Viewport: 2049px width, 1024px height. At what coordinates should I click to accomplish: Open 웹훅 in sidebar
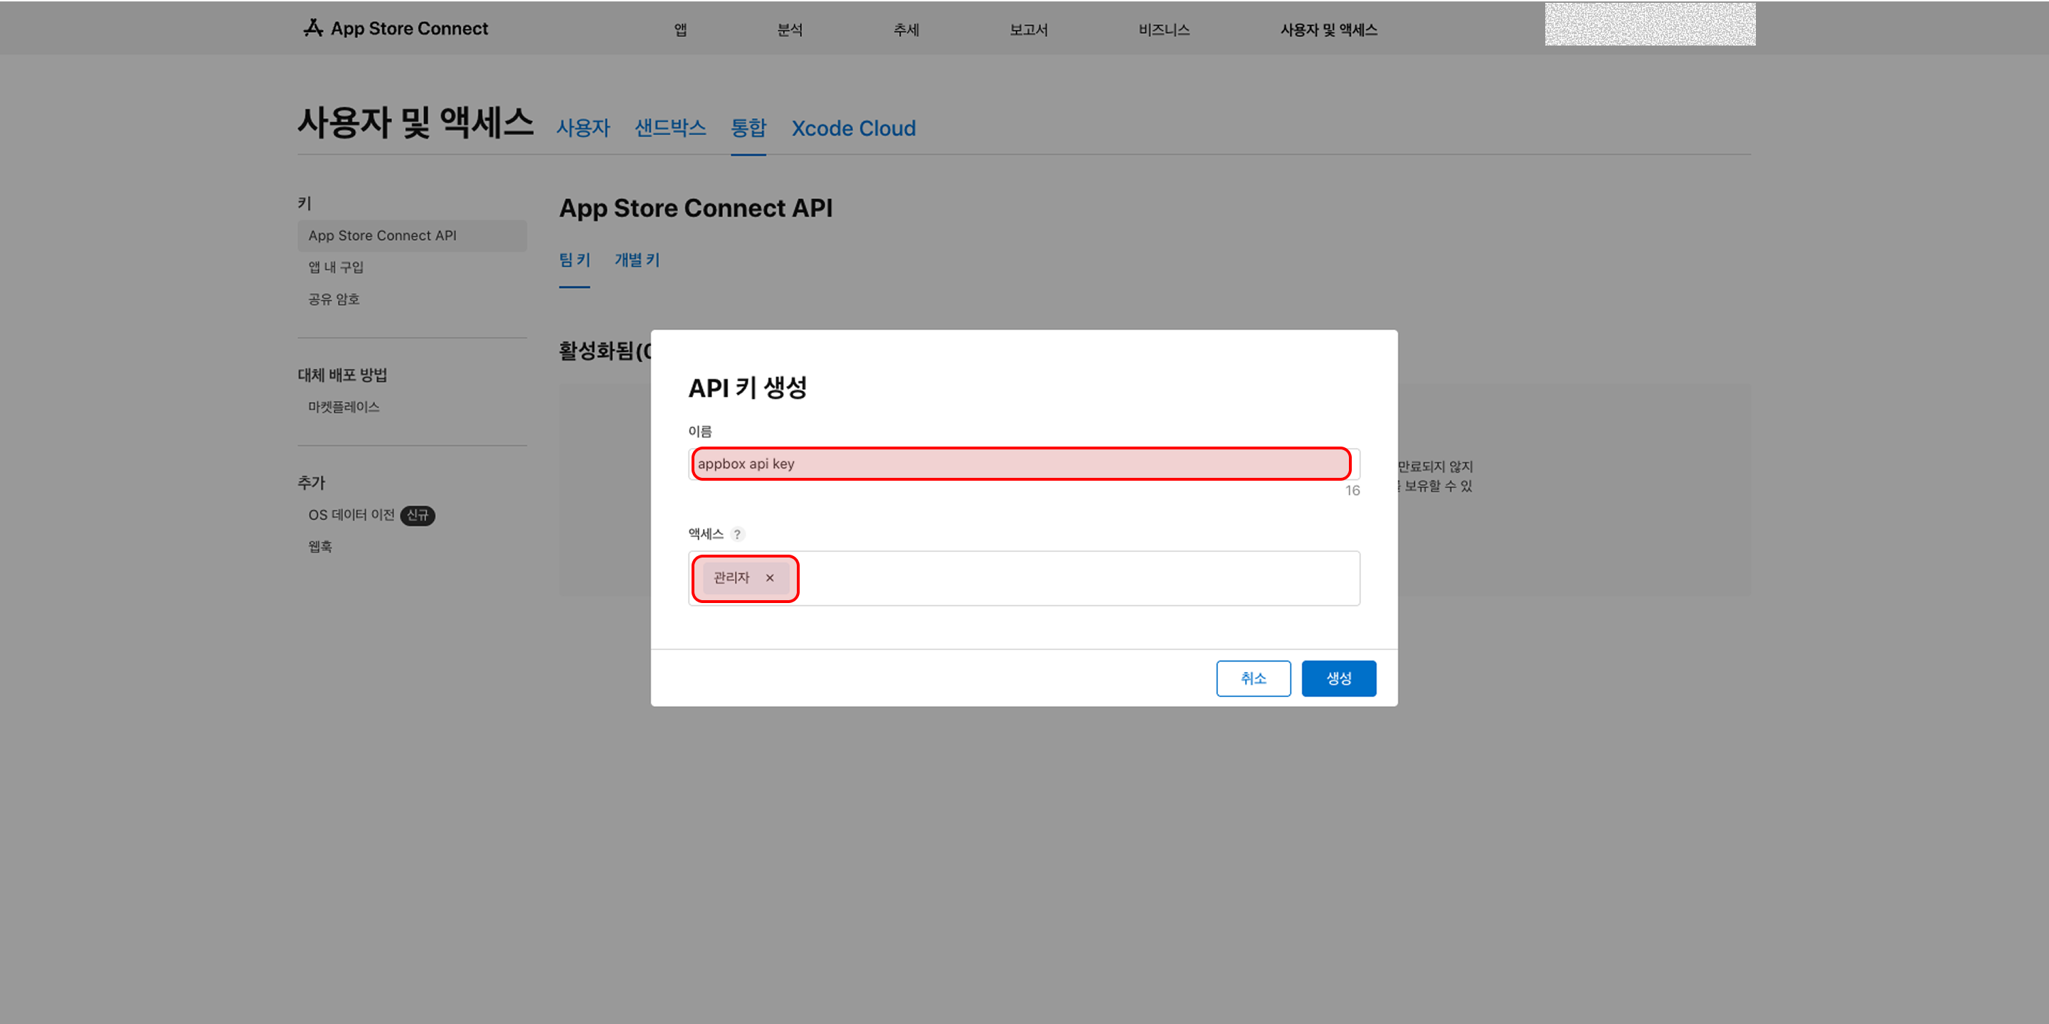(x=319, y=546)
